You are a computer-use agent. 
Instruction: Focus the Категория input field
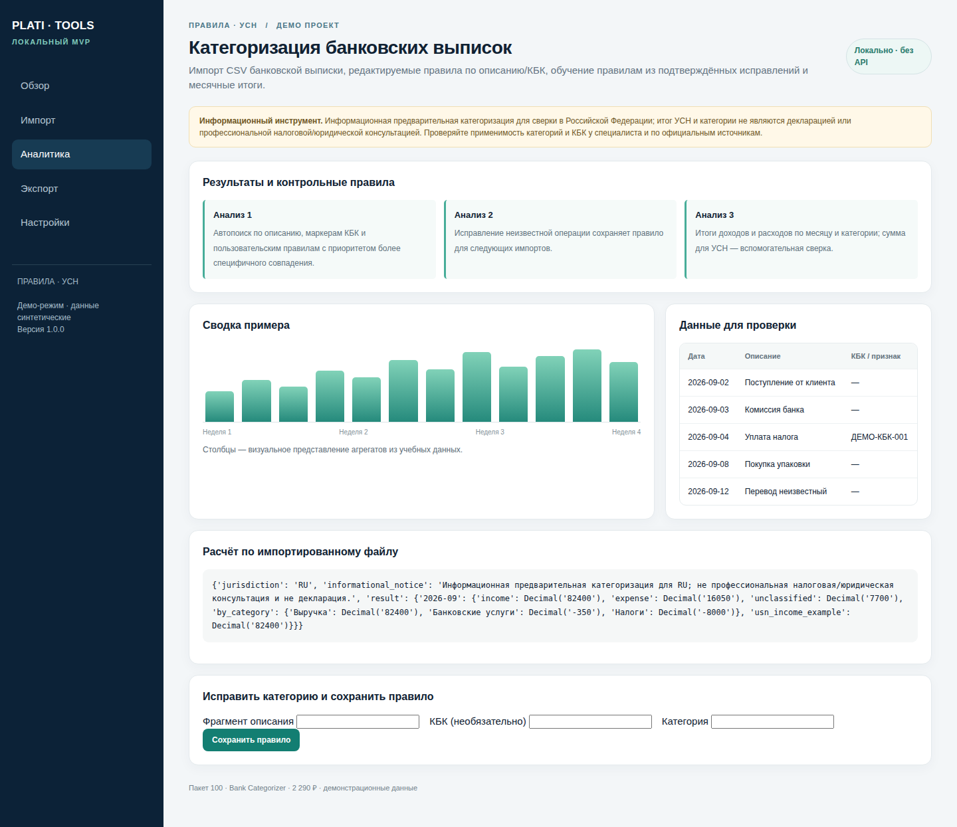pyautogui.click(x=772, y=721)
